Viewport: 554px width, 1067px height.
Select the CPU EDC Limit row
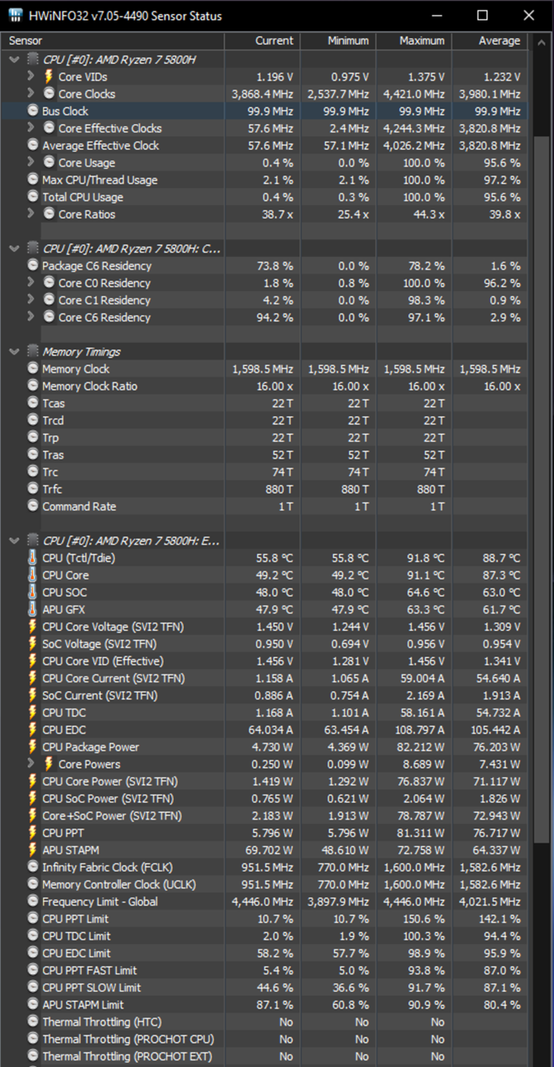coord(265,953)
